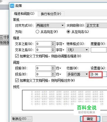107x122 pixels.
Task: Click the 段后(E) spacing input field
Action: click(x=43, y=74)
